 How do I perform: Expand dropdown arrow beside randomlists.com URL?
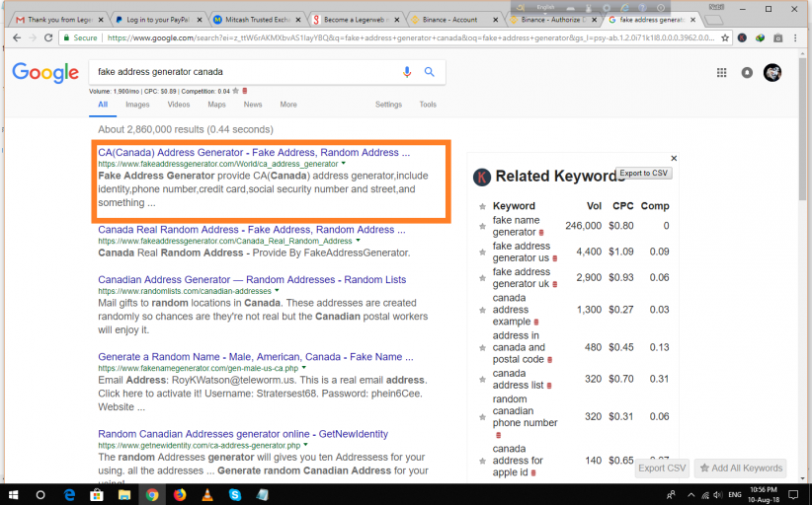tap(278, 292)
